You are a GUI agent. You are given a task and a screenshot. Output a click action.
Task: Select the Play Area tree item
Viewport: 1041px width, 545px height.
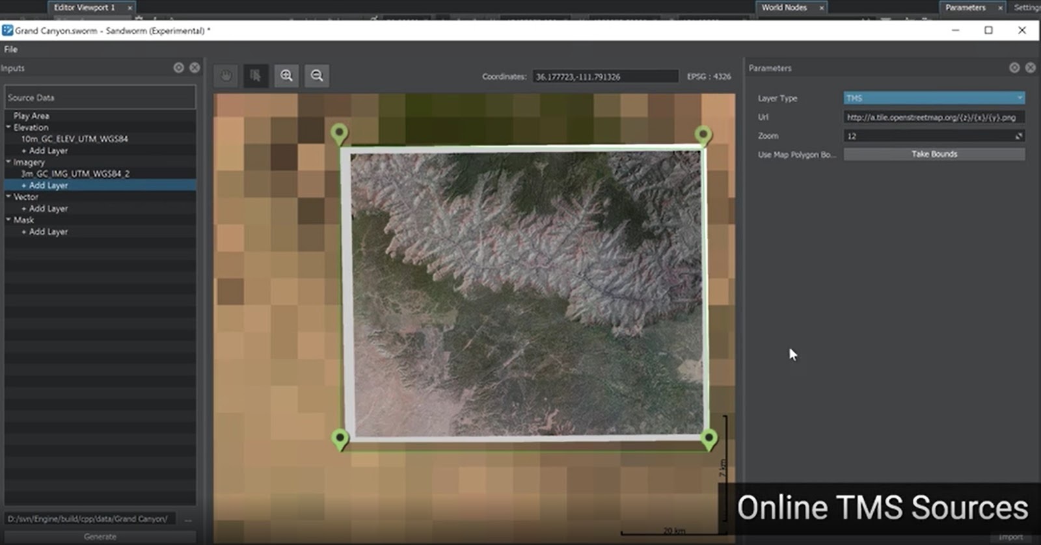point(31,116)
